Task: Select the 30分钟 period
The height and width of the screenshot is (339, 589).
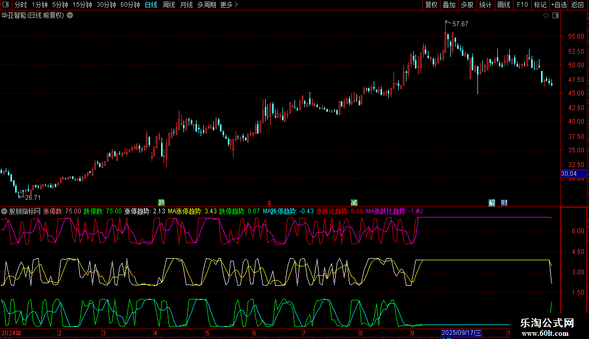Action: (x=106, y=5)
